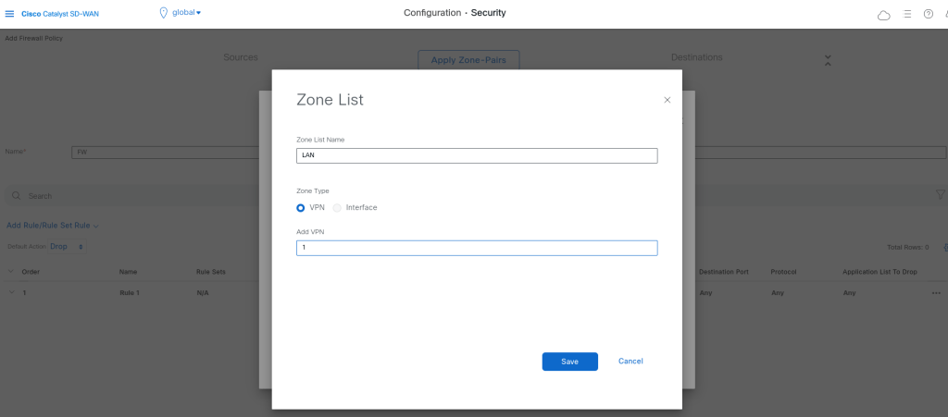Save the Zone List
Image resolution: width=948 pixels, height=417 pixels.
pos(569,362)
